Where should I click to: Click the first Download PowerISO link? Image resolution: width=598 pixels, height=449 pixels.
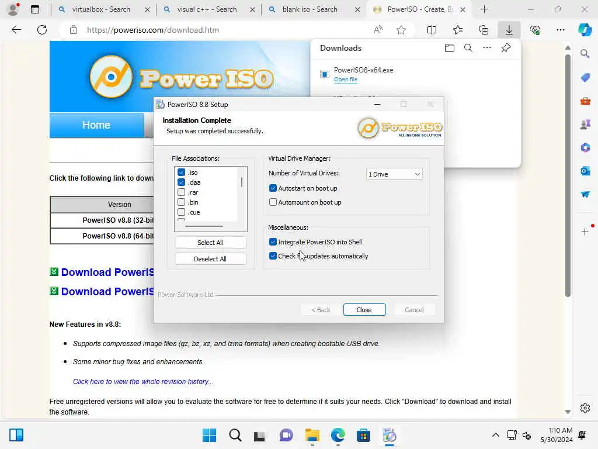pyautogui.click(x=107, y=272)
